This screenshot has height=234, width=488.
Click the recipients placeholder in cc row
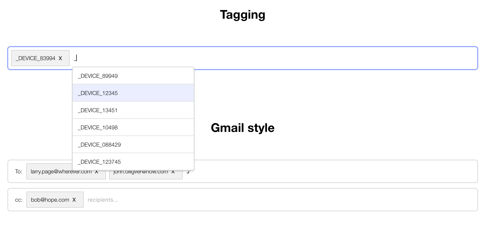pos(103,200)
